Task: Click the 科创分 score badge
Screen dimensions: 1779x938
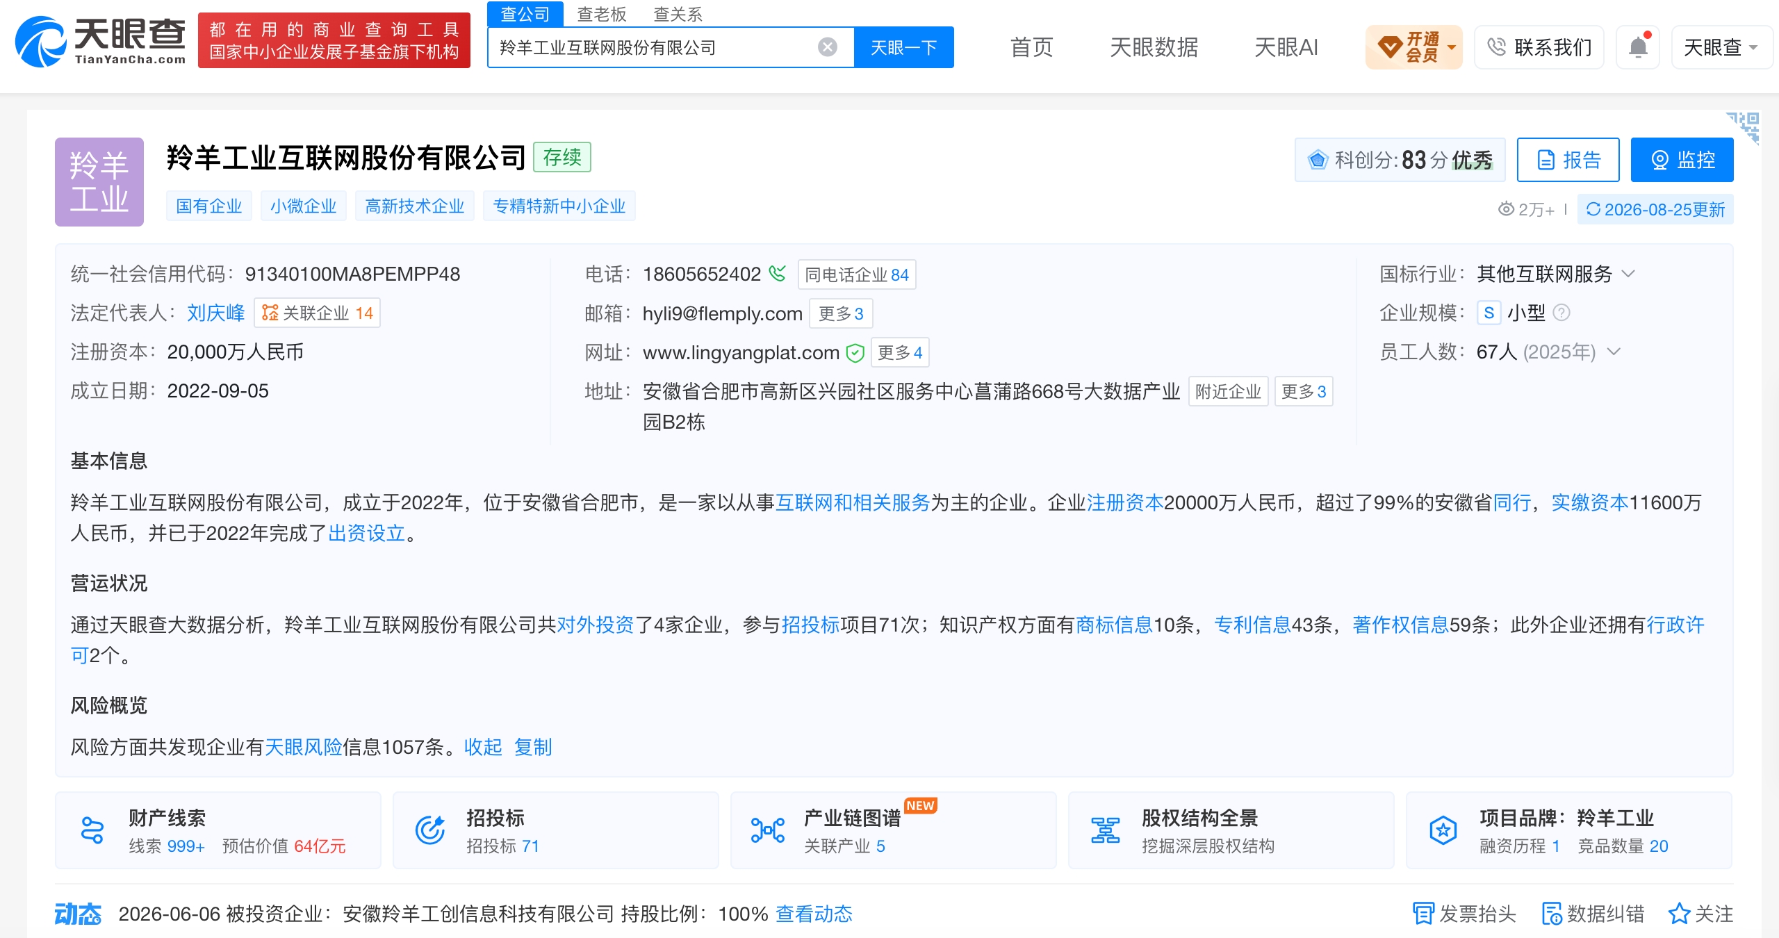Action: pos(1400,160)
